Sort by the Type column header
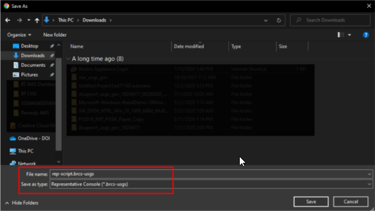The height and width of the screenshot is (211, 375). [x=236, y=47]
